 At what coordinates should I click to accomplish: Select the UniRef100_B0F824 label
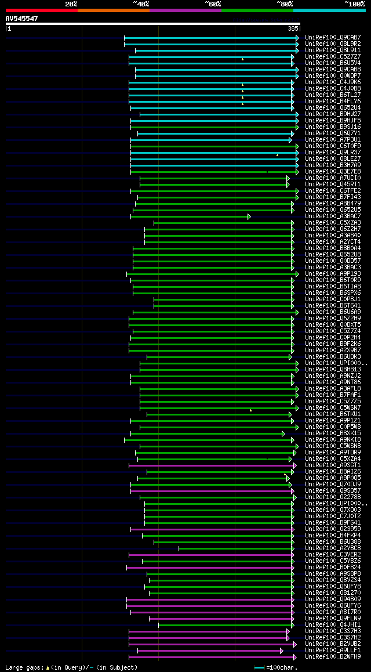[x=333, y=568]
